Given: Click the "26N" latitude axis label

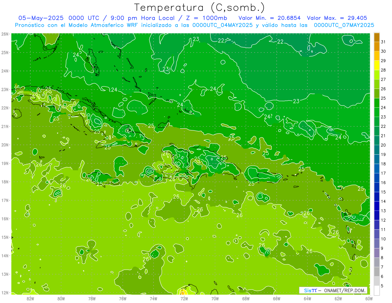Looking at the screenshot, I should pyautogui.click(x=5, y=34).
